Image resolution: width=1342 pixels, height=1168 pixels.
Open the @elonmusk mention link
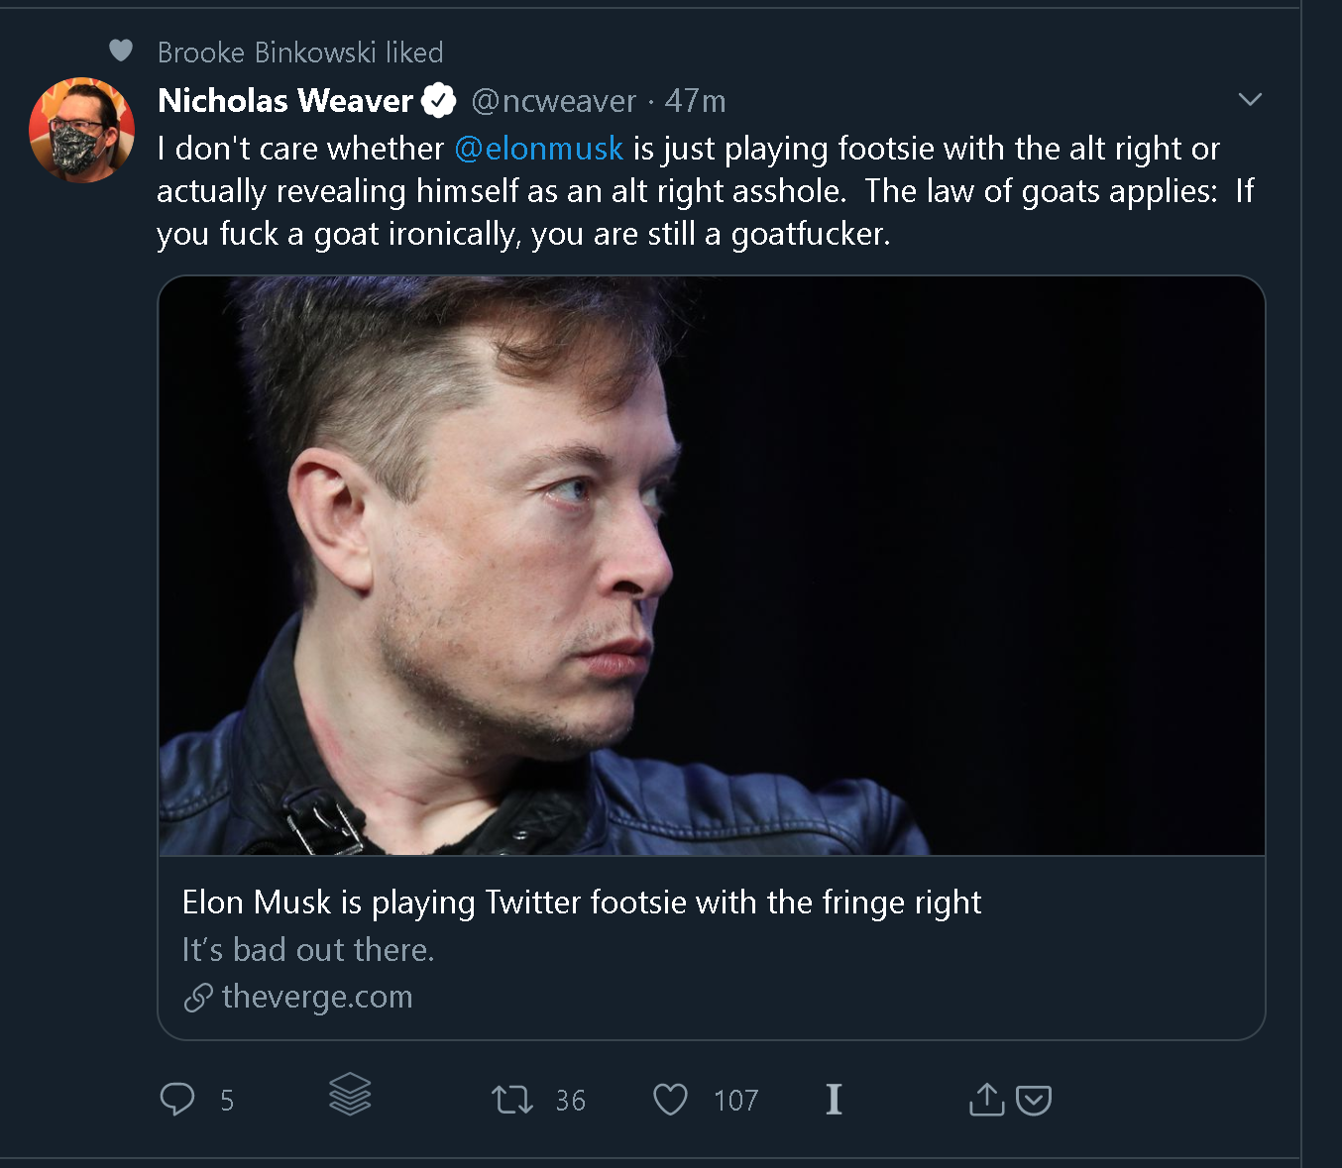(x=539, y=149)
